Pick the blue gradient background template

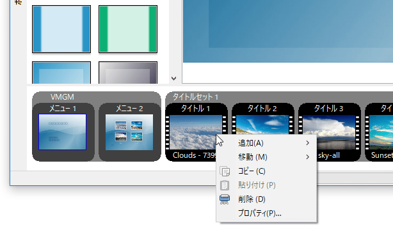tap(61, 73)
